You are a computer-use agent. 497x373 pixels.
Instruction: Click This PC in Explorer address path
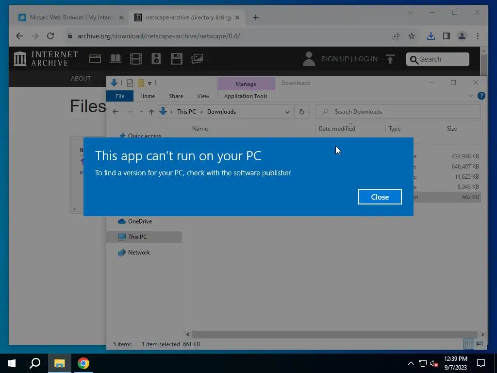pos(186,112)
